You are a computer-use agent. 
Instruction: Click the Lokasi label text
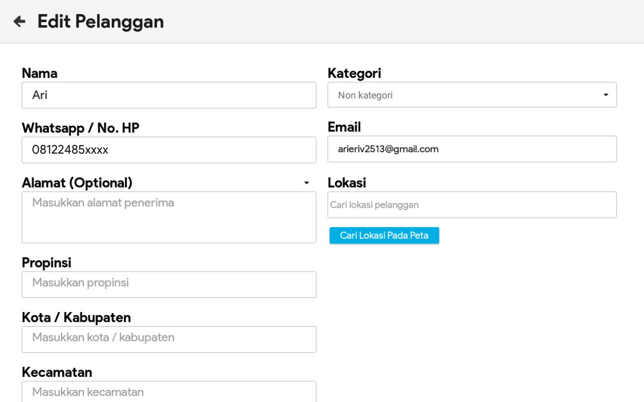point(347,183)
